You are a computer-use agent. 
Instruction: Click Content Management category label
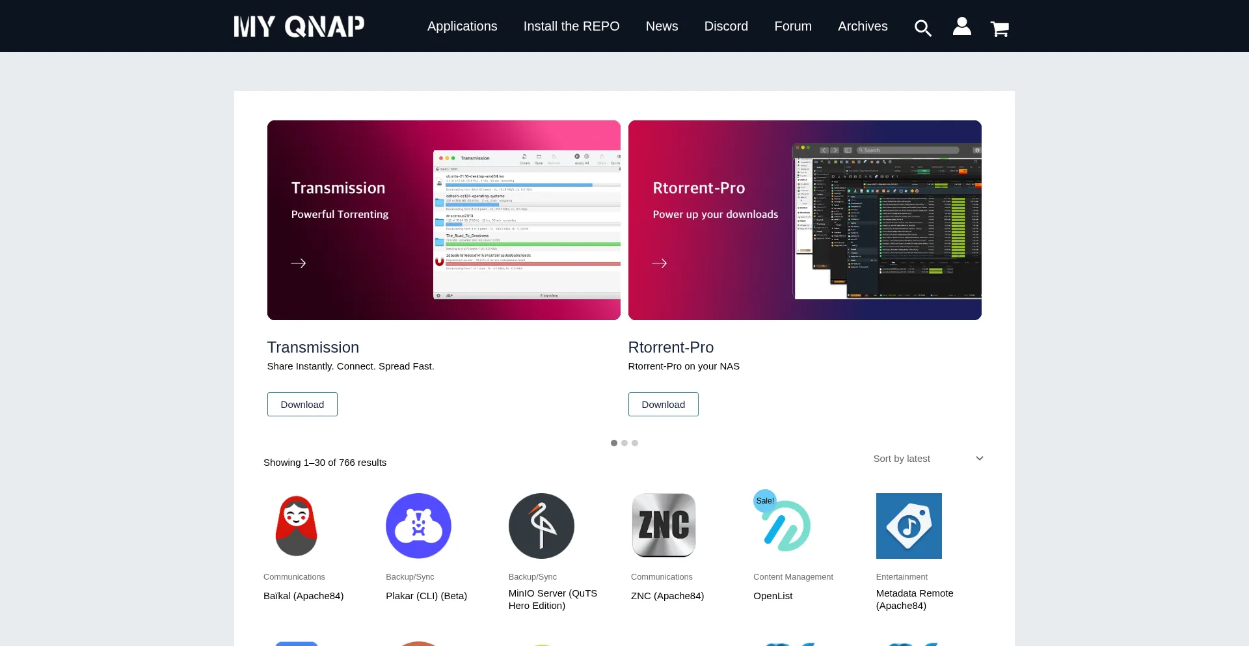coord(793,577)
